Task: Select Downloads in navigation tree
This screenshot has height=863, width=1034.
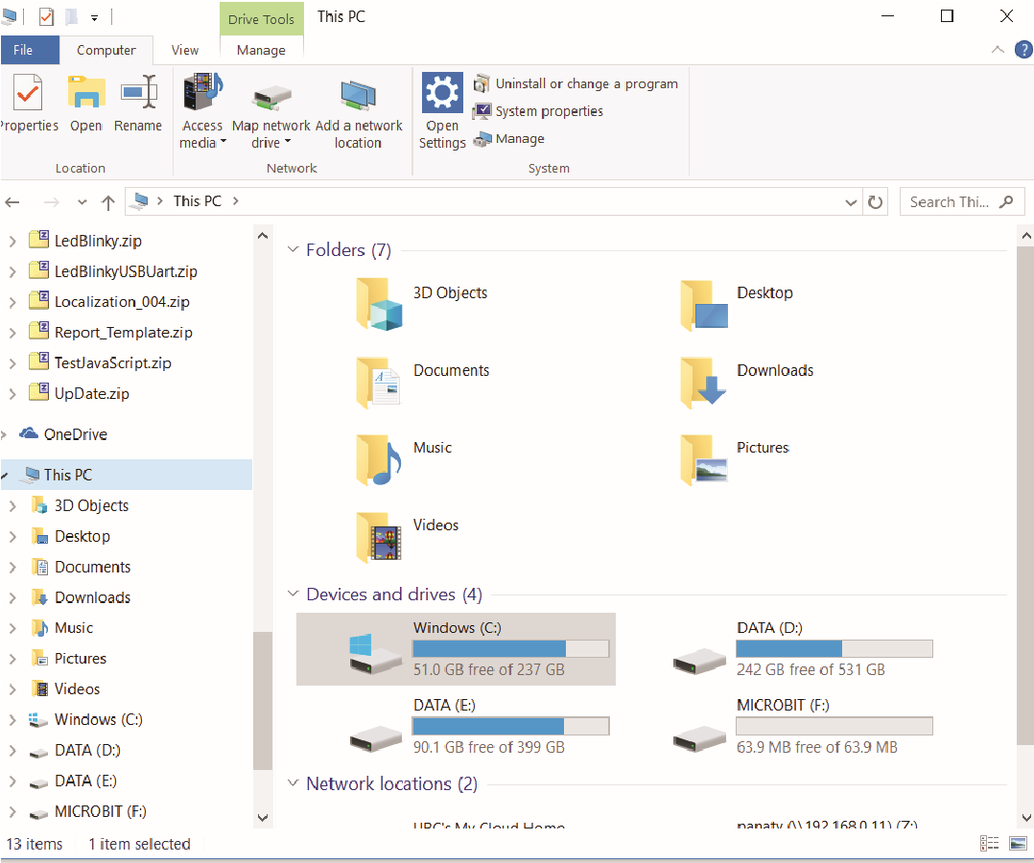Action: tap(92, 597)
